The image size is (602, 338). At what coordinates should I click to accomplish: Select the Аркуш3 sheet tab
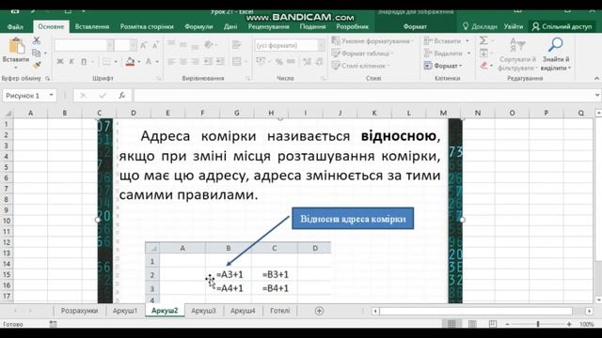(203, 311)
